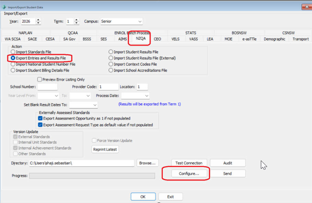312x203 pixels.
Task: Open the CESA tab
Action: [x=50, y=39]
